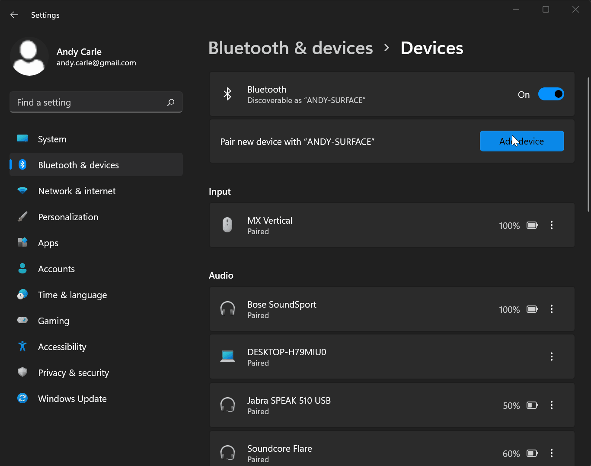
Task: Click the search magnifier in Find a setting
Action: click(171, 102)
